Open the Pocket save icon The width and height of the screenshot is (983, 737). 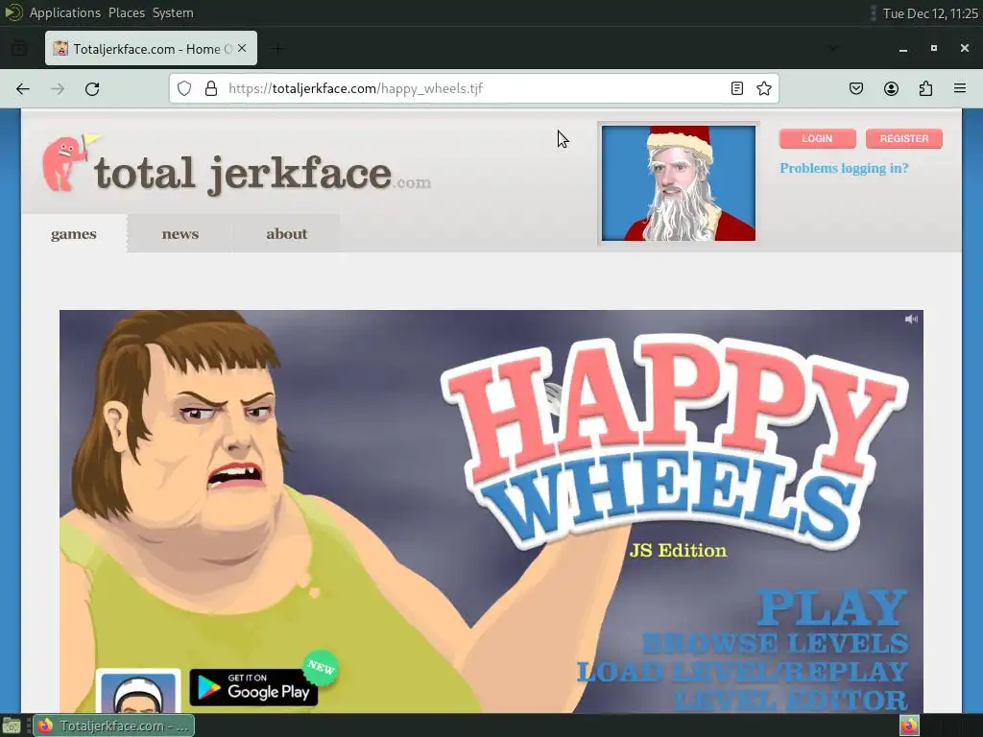click(x=856, y=88)
